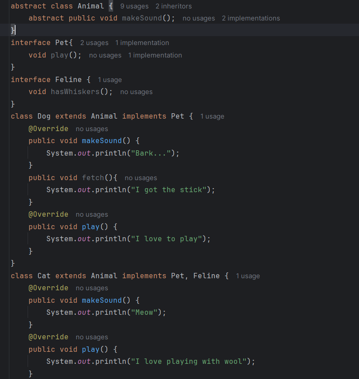Open '1 implementation' hint beside void play()

(x=155, y=55)
